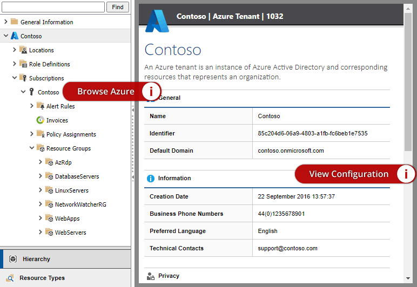Click the Subscriptions key folder icon
This screenshot has height=287, width=417.
coord(23,78)
